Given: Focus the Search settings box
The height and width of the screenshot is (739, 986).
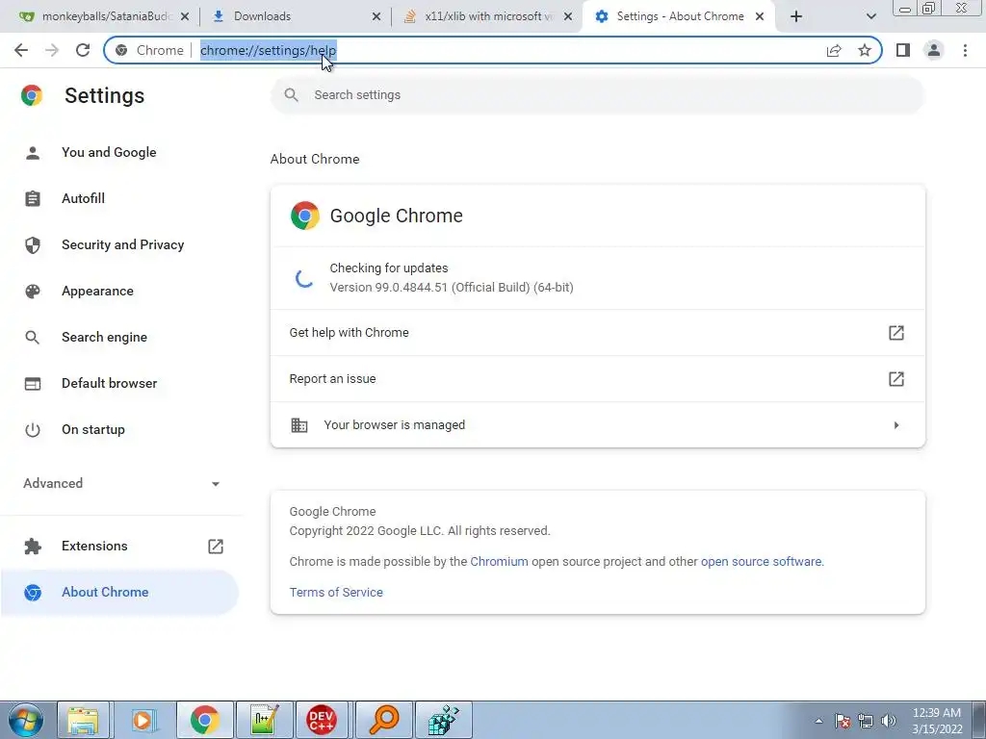Looking at the screenshot, I should [597, 95].
